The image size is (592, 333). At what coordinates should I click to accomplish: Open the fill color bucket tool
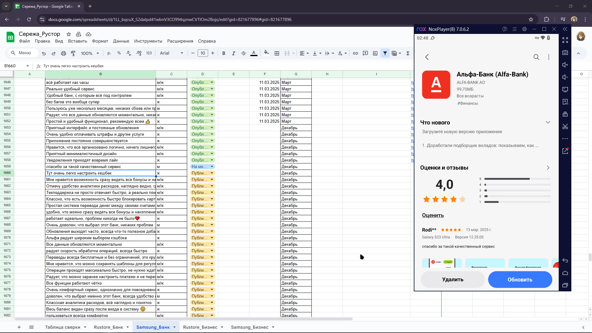point(266,53)
